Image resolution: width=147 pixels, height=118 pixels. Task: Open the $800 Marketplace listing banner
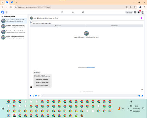[x=42, y=22]
